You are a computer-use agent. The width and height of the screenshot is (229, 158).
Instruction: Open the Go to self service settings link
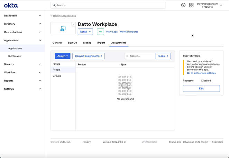tap(201, 73)
